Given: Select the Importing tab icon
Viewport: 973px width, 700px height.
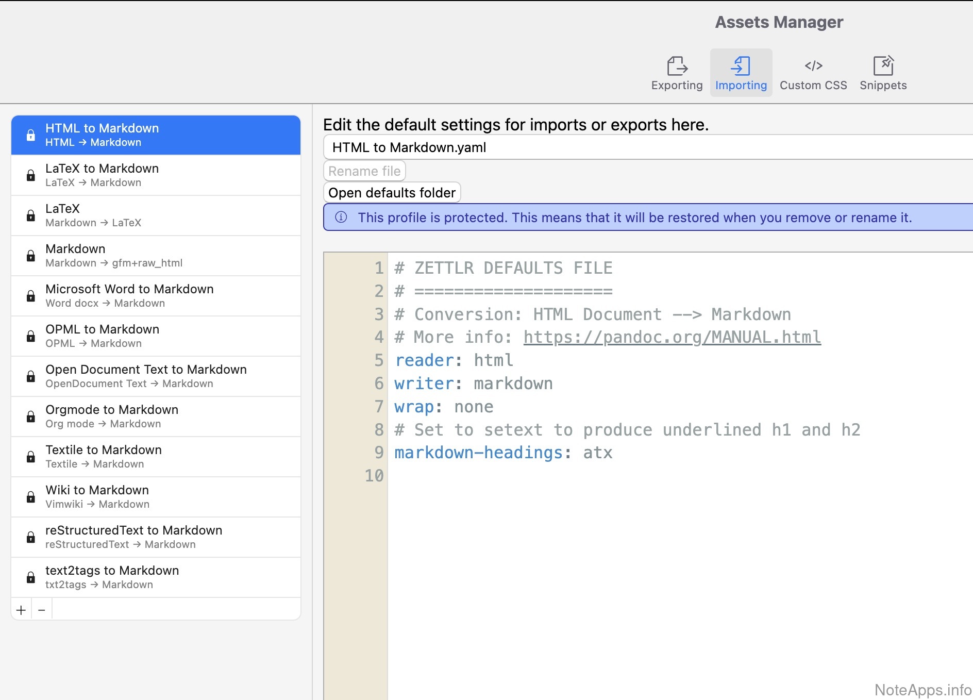Looking at the screenshot, I should coord(741,66).
